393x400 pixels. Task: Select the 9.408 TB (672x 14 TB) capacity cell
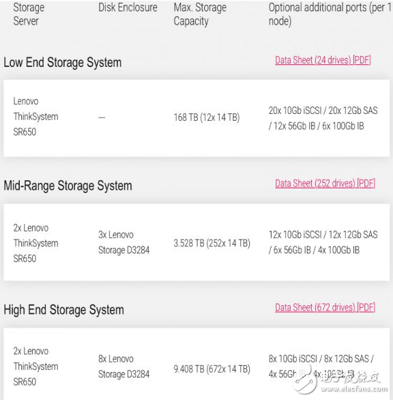coord(212,369)
